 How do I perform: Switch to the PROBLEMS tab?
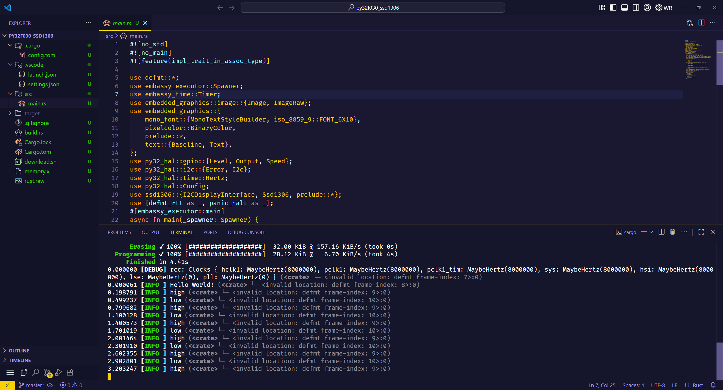pyautogui.click(x=119, y=232)
